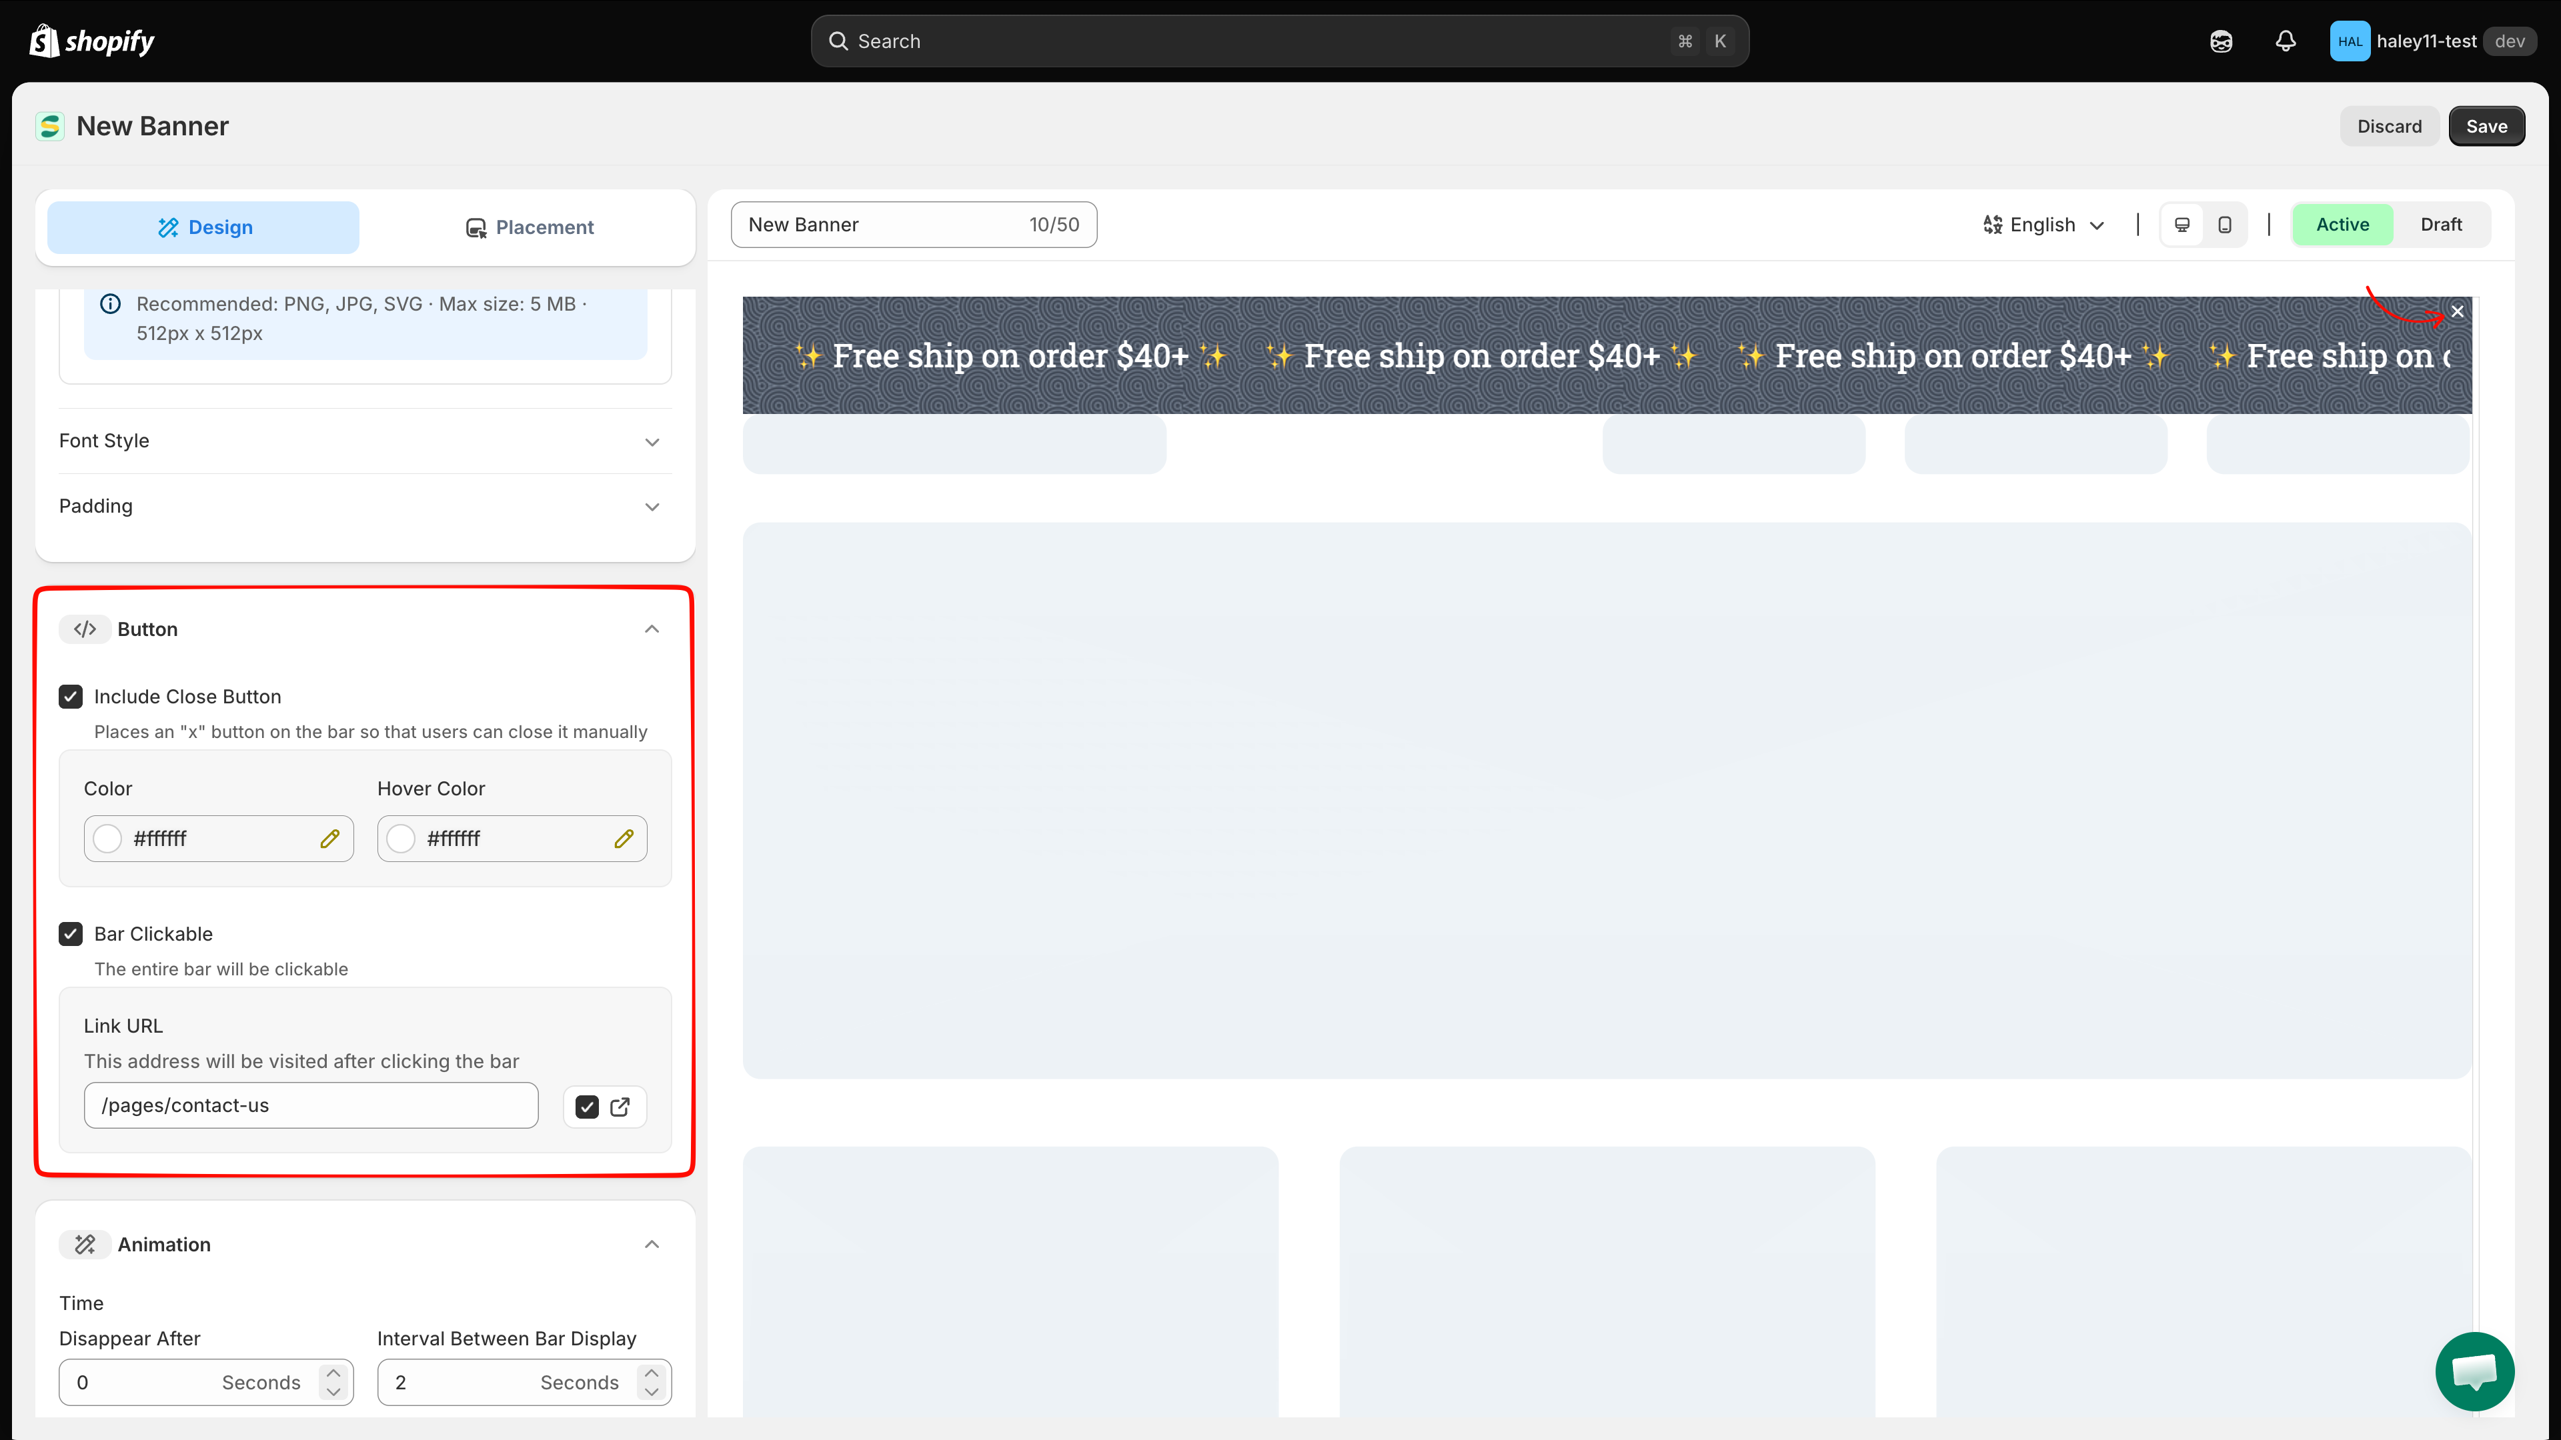Set banner status to Active
This screenshot has width=2561, height=1440.
[2342, 225]
